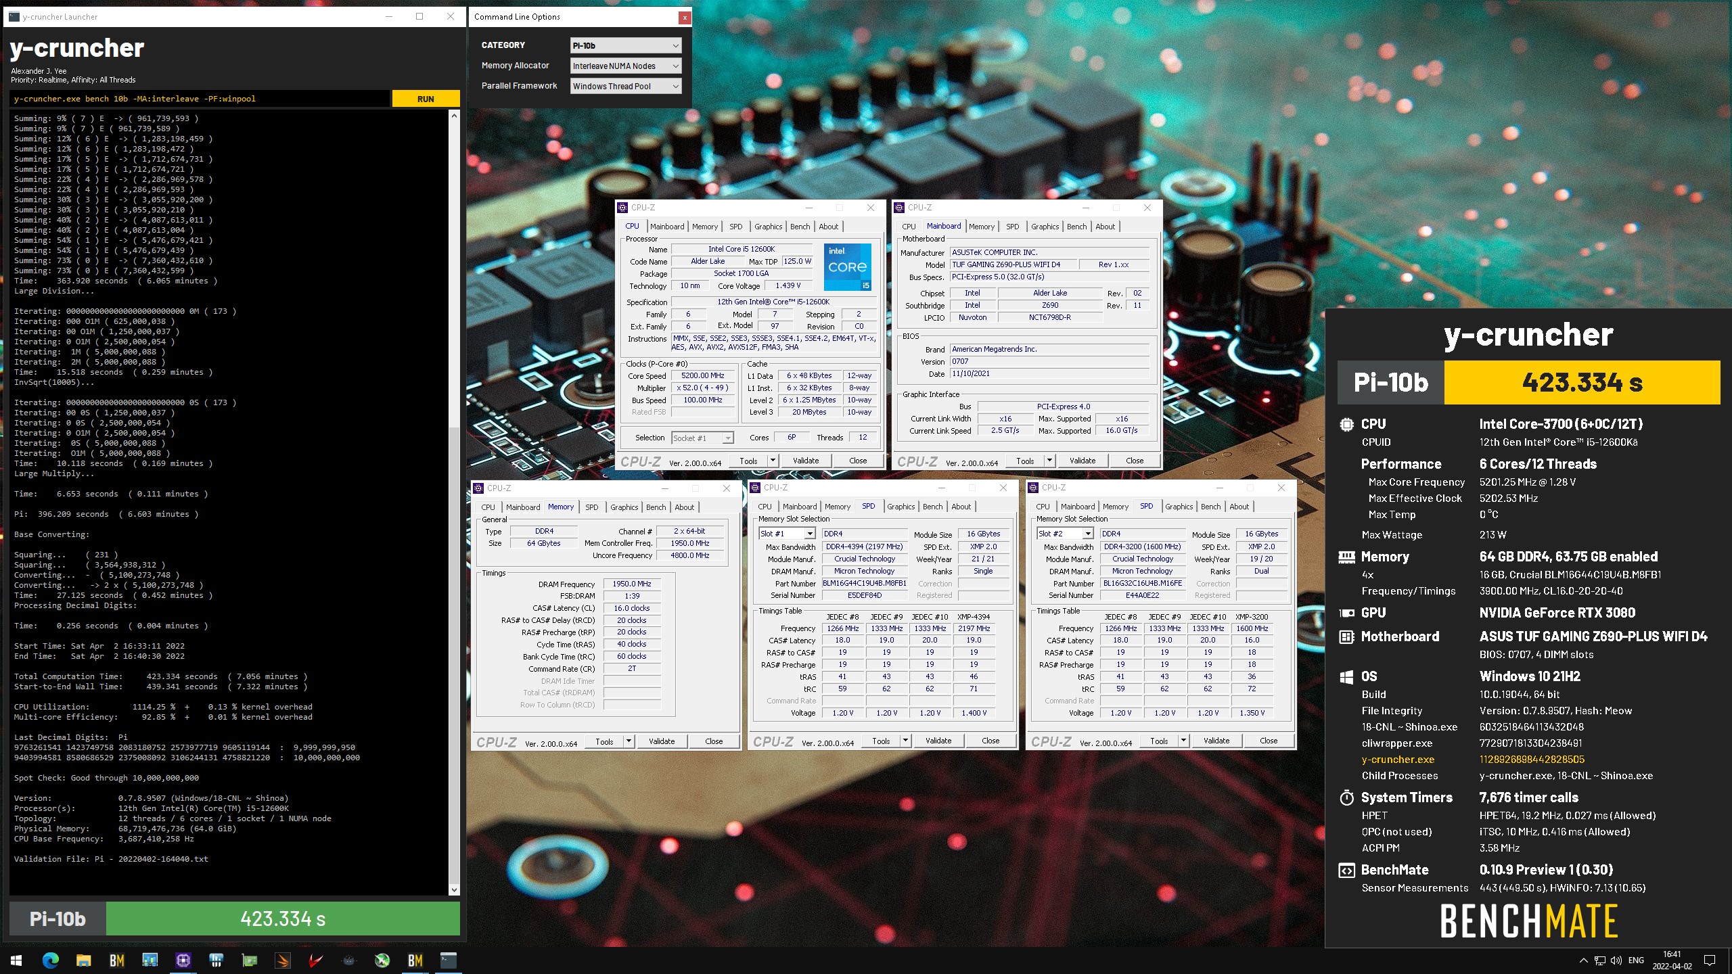Click the green round arrow taskbar icon

click(x=382, y=960)
